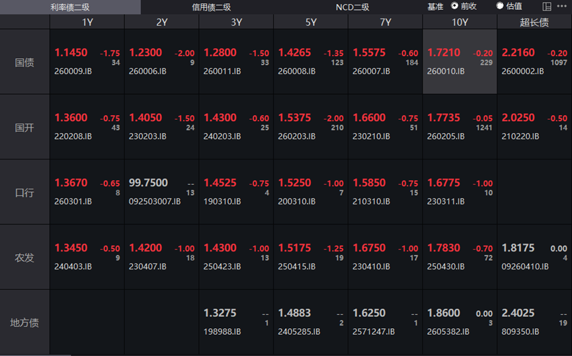
Task: Open bond 220208.IB cell
Action: pyautogui.click(x=87, y=127)
